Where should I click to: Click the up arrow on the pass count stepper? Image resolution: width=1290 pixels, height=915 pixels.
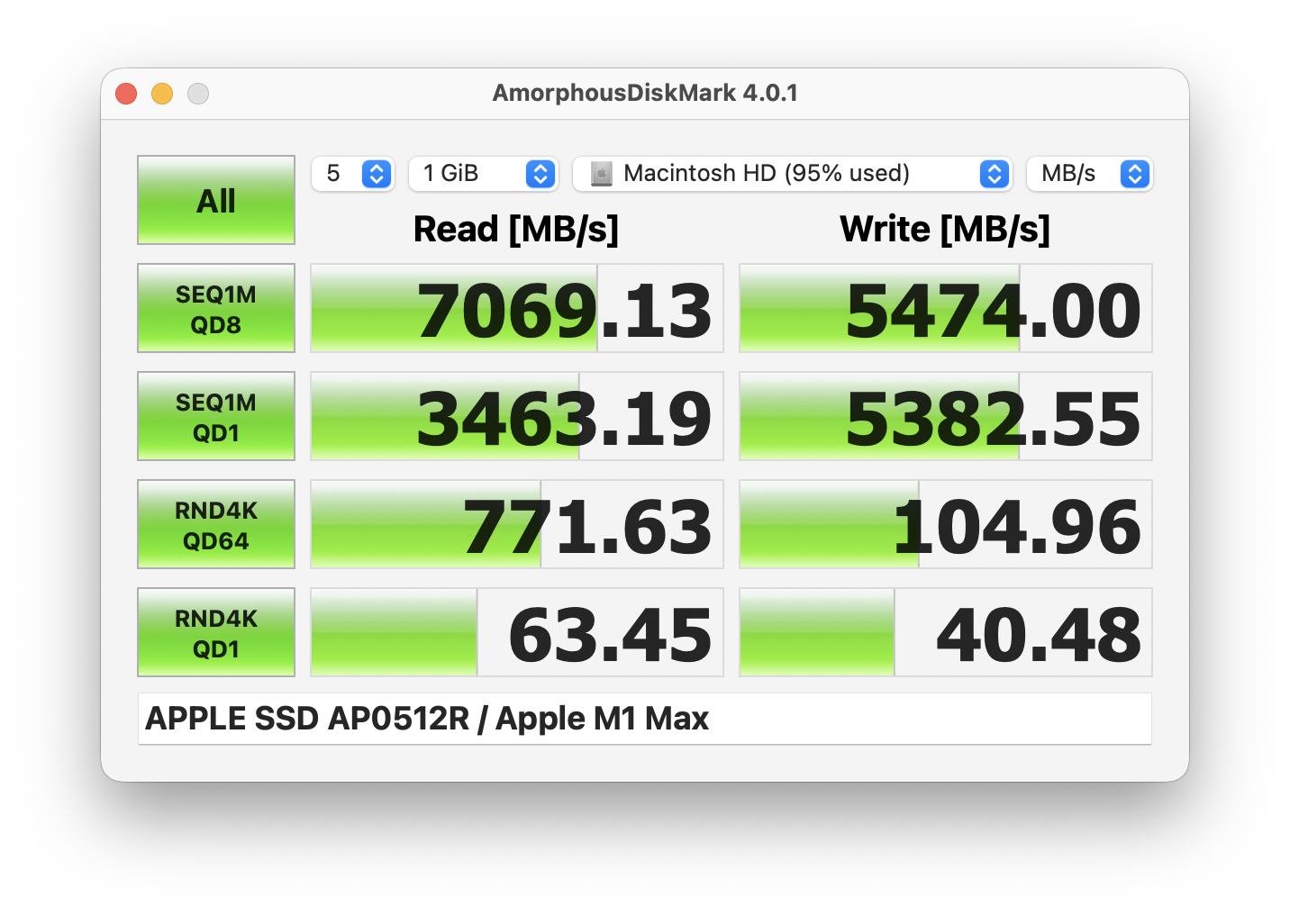pos(376,168)
